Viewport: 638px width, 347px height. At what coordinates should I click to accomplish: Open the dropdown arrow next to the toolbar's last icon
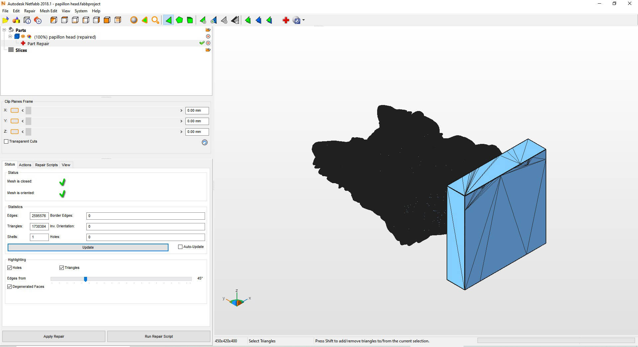pos(303,20)
